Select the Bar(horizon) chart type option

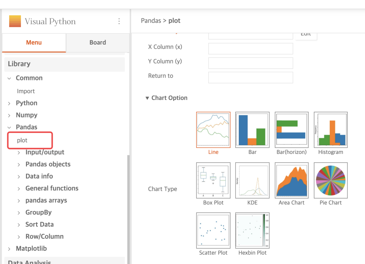[291, 130]
